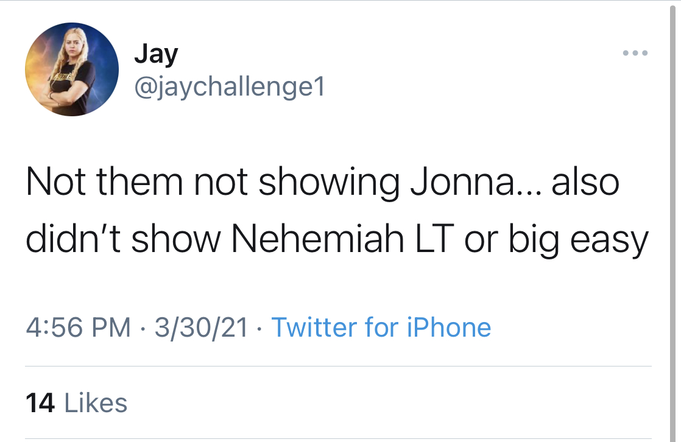The width and height of the screenshot is (681, 442).
Task: Click the tweet's first line starting Not them
Action: [322, 183]
